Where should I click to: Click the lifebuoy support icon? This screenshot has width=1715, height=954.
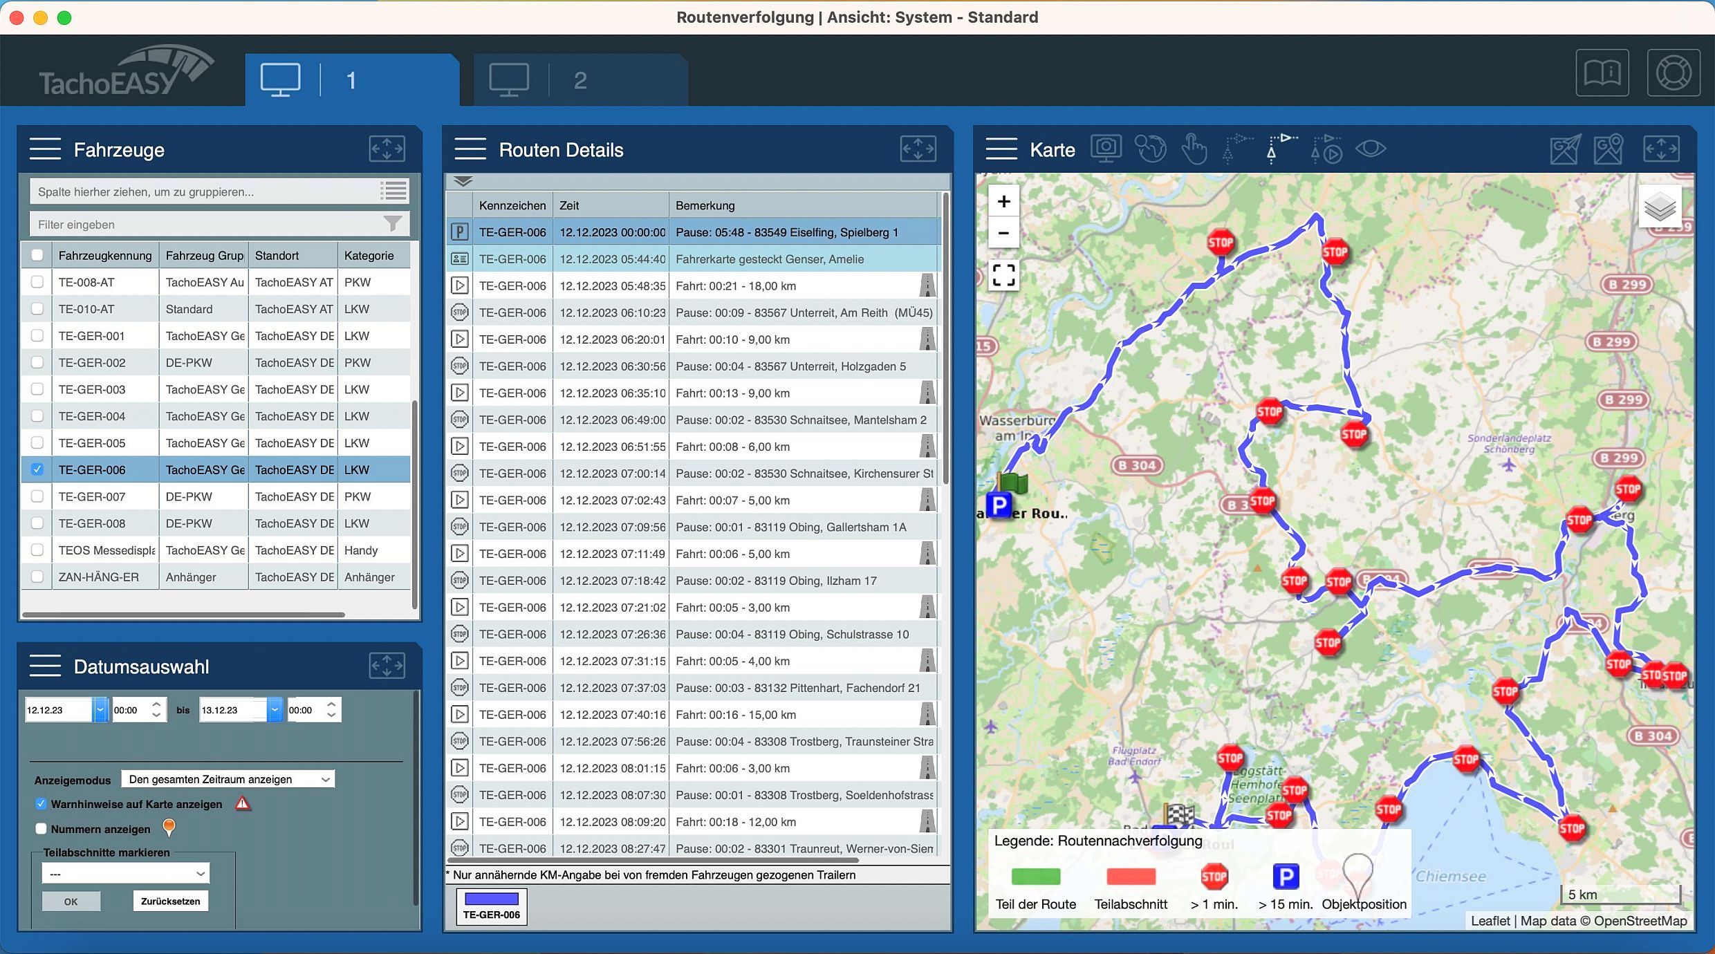click(1673, 73)
